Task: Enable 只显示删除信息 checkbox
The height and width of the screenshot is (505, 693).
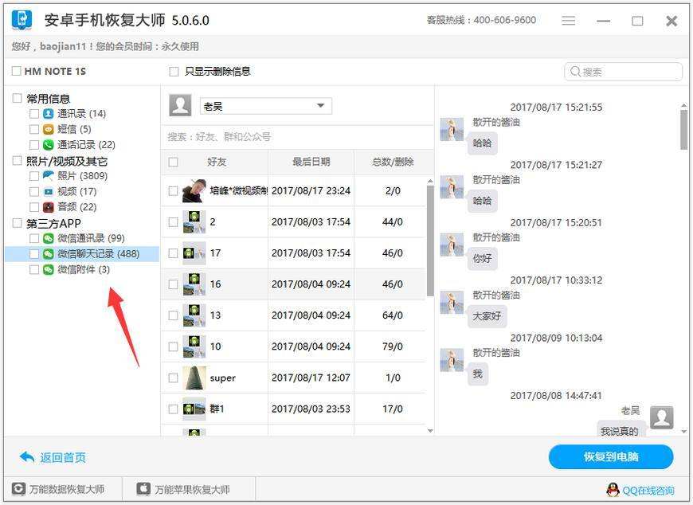Action: click(174, 71)
